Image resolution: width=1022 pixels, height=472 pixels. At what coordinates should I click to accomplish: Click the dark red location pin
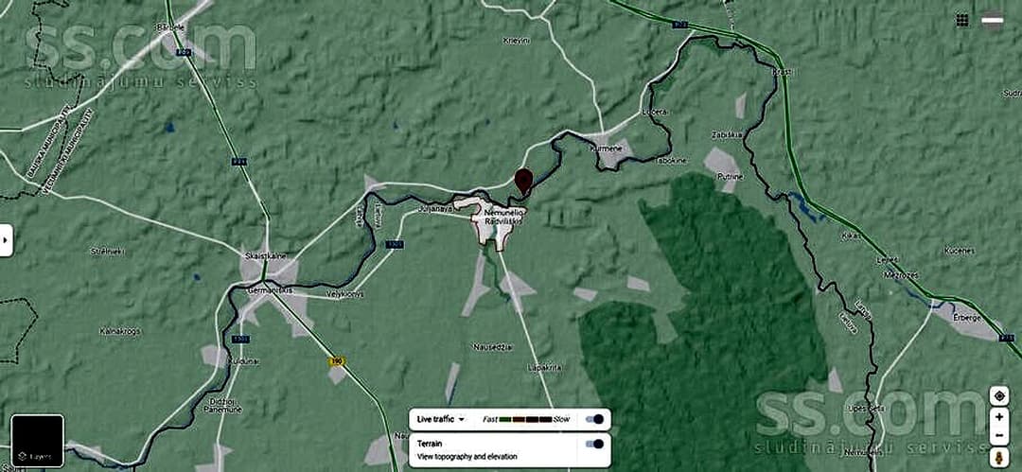pyautogui.click(x=523, y=180)
